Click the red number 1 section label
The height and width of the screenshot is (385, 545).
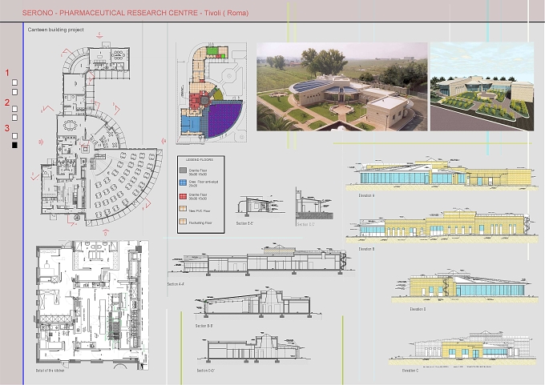[7, 73]
